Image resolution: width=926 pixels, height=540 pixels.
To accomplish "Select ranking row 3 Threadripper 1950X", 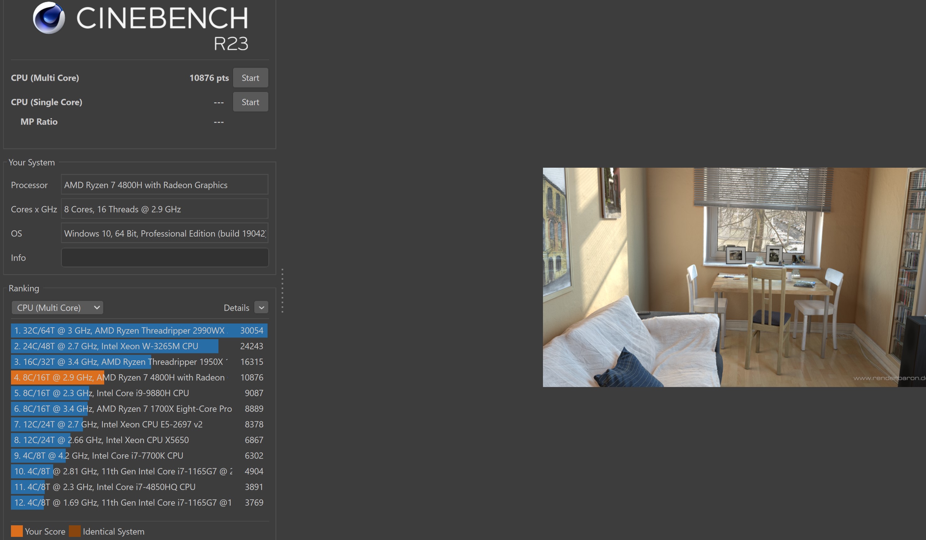I will coord(139,362).
